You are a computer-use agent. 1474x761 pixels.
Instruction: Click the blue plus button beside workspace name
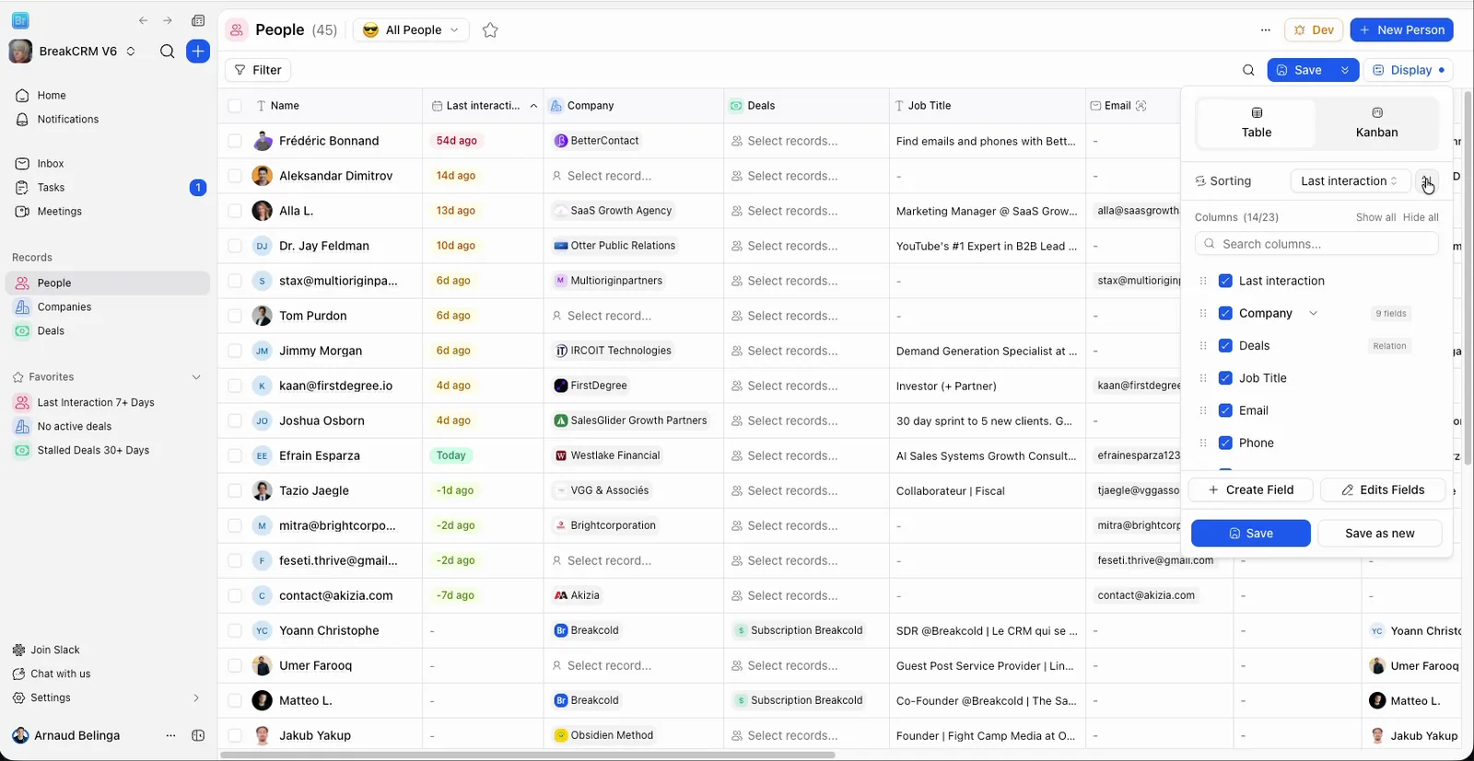198,52
